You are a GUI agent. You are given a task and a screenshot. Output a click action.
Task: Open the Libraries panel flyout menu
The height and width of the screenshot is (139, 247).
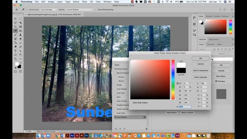(x=233, y=39)
